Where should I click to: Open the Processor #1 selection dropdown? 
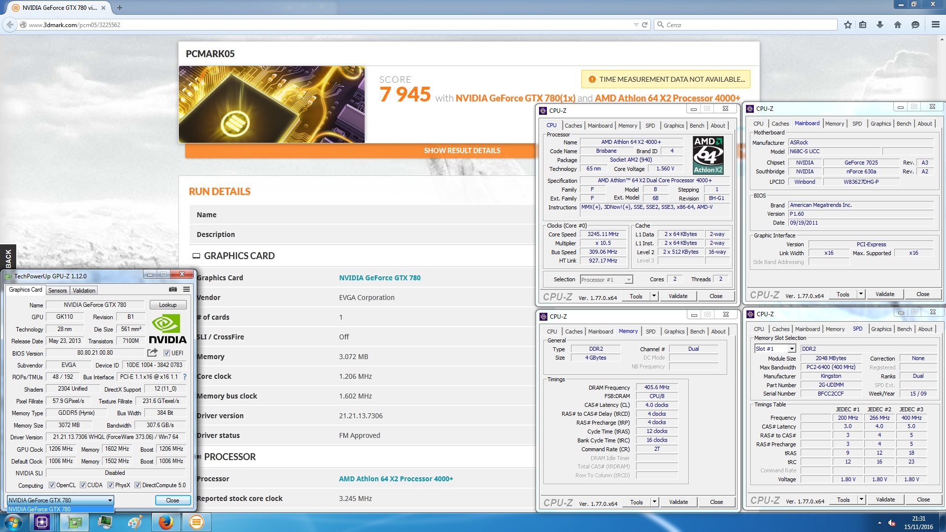tap(606, 279)
